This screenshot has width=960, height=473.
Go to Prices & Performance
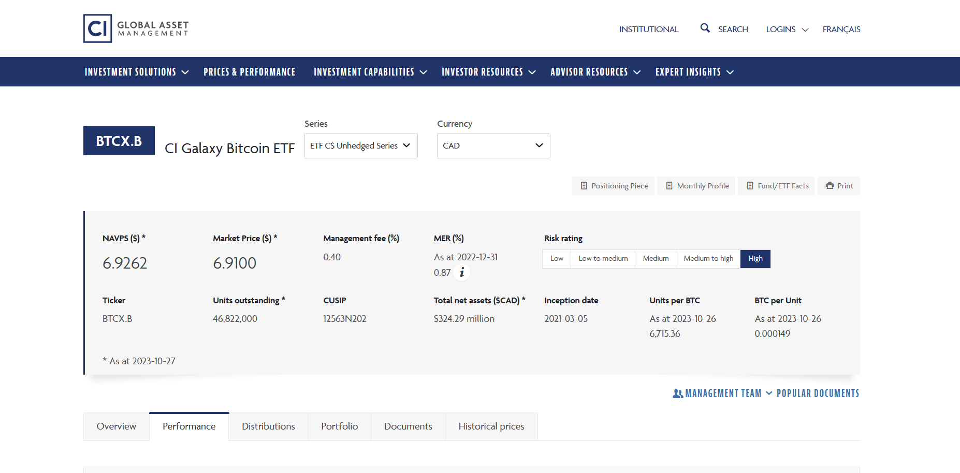250,72
